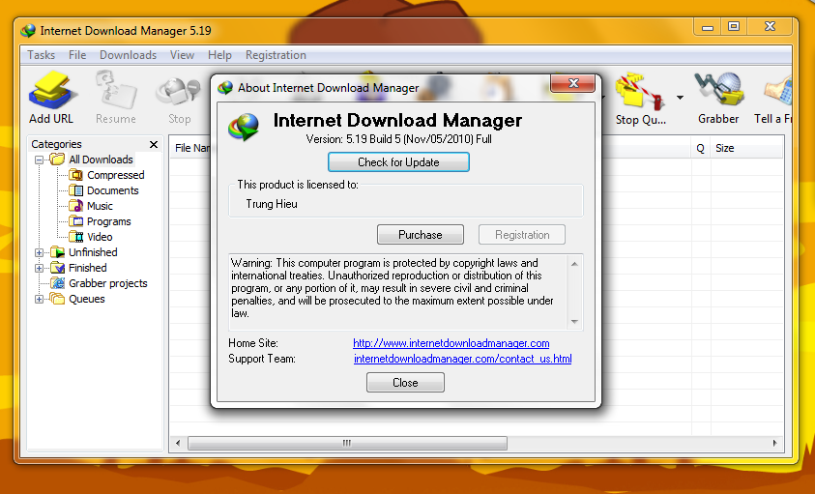Select the Compressed category label
815x494 pixels.
point(116,175)
